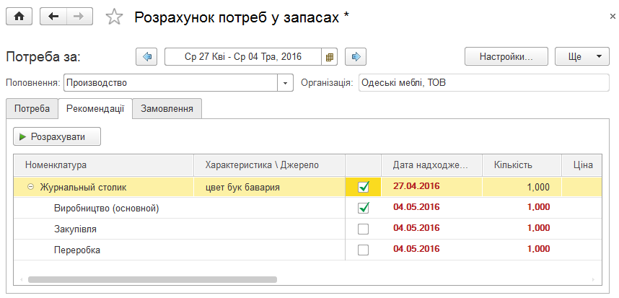Shift period forward with blue right arrow
This screenshot has width=619, height=298.
click(356, 57)
